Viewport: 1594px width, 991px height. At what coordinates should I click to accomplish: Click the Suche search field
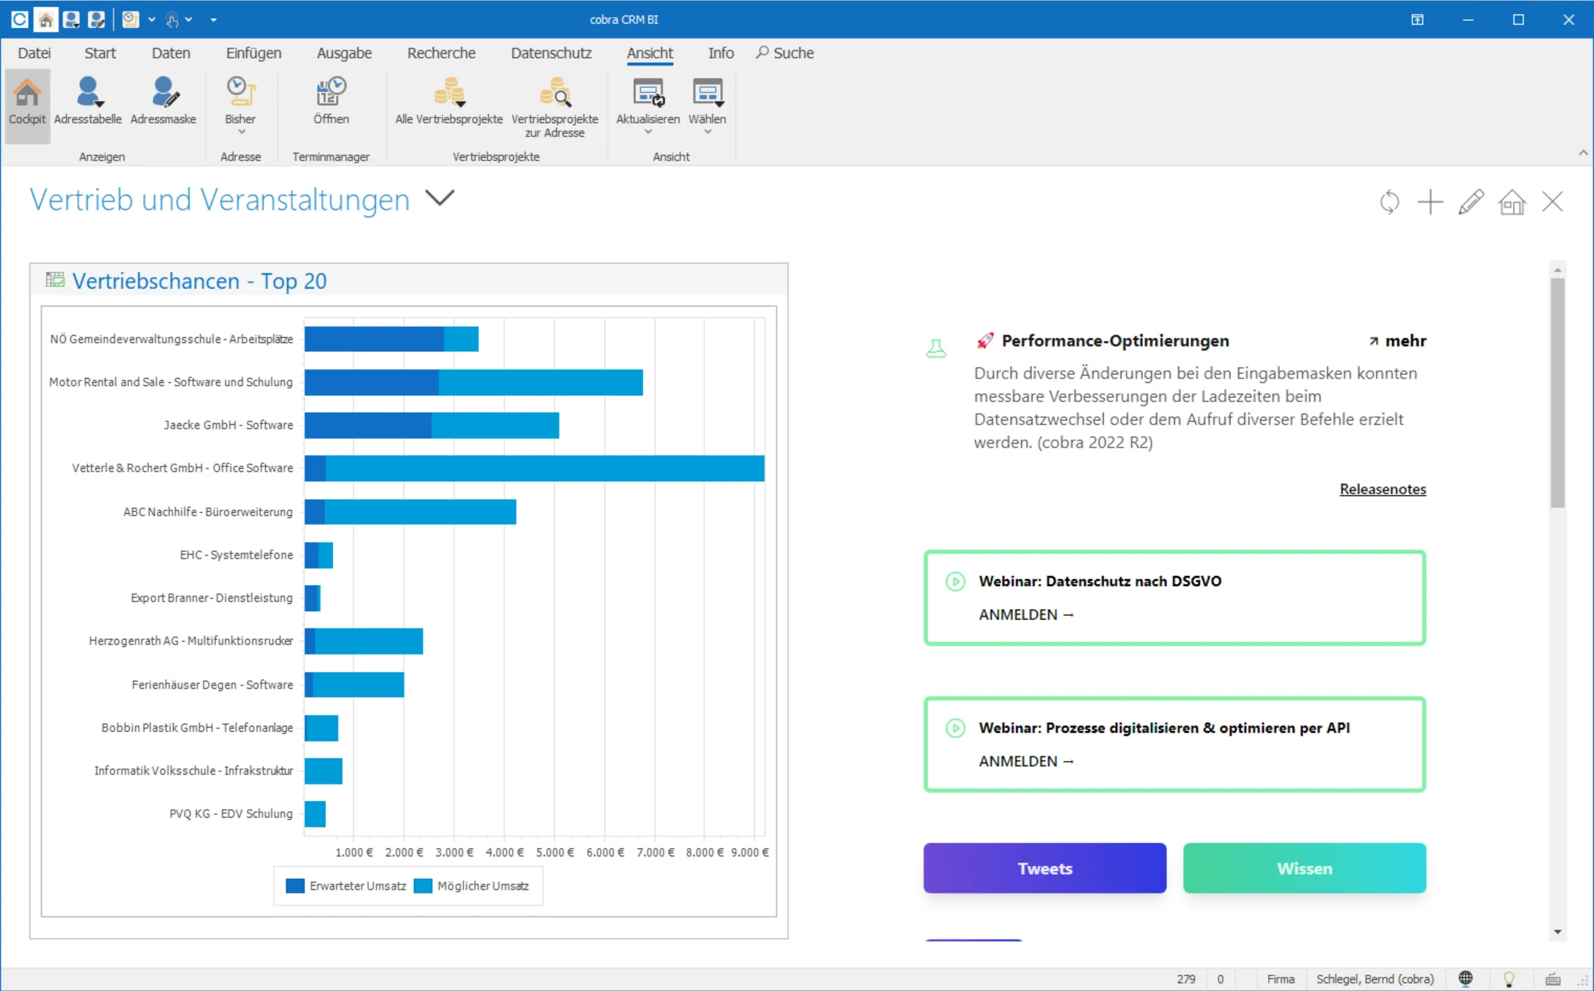tap(785, 53)
